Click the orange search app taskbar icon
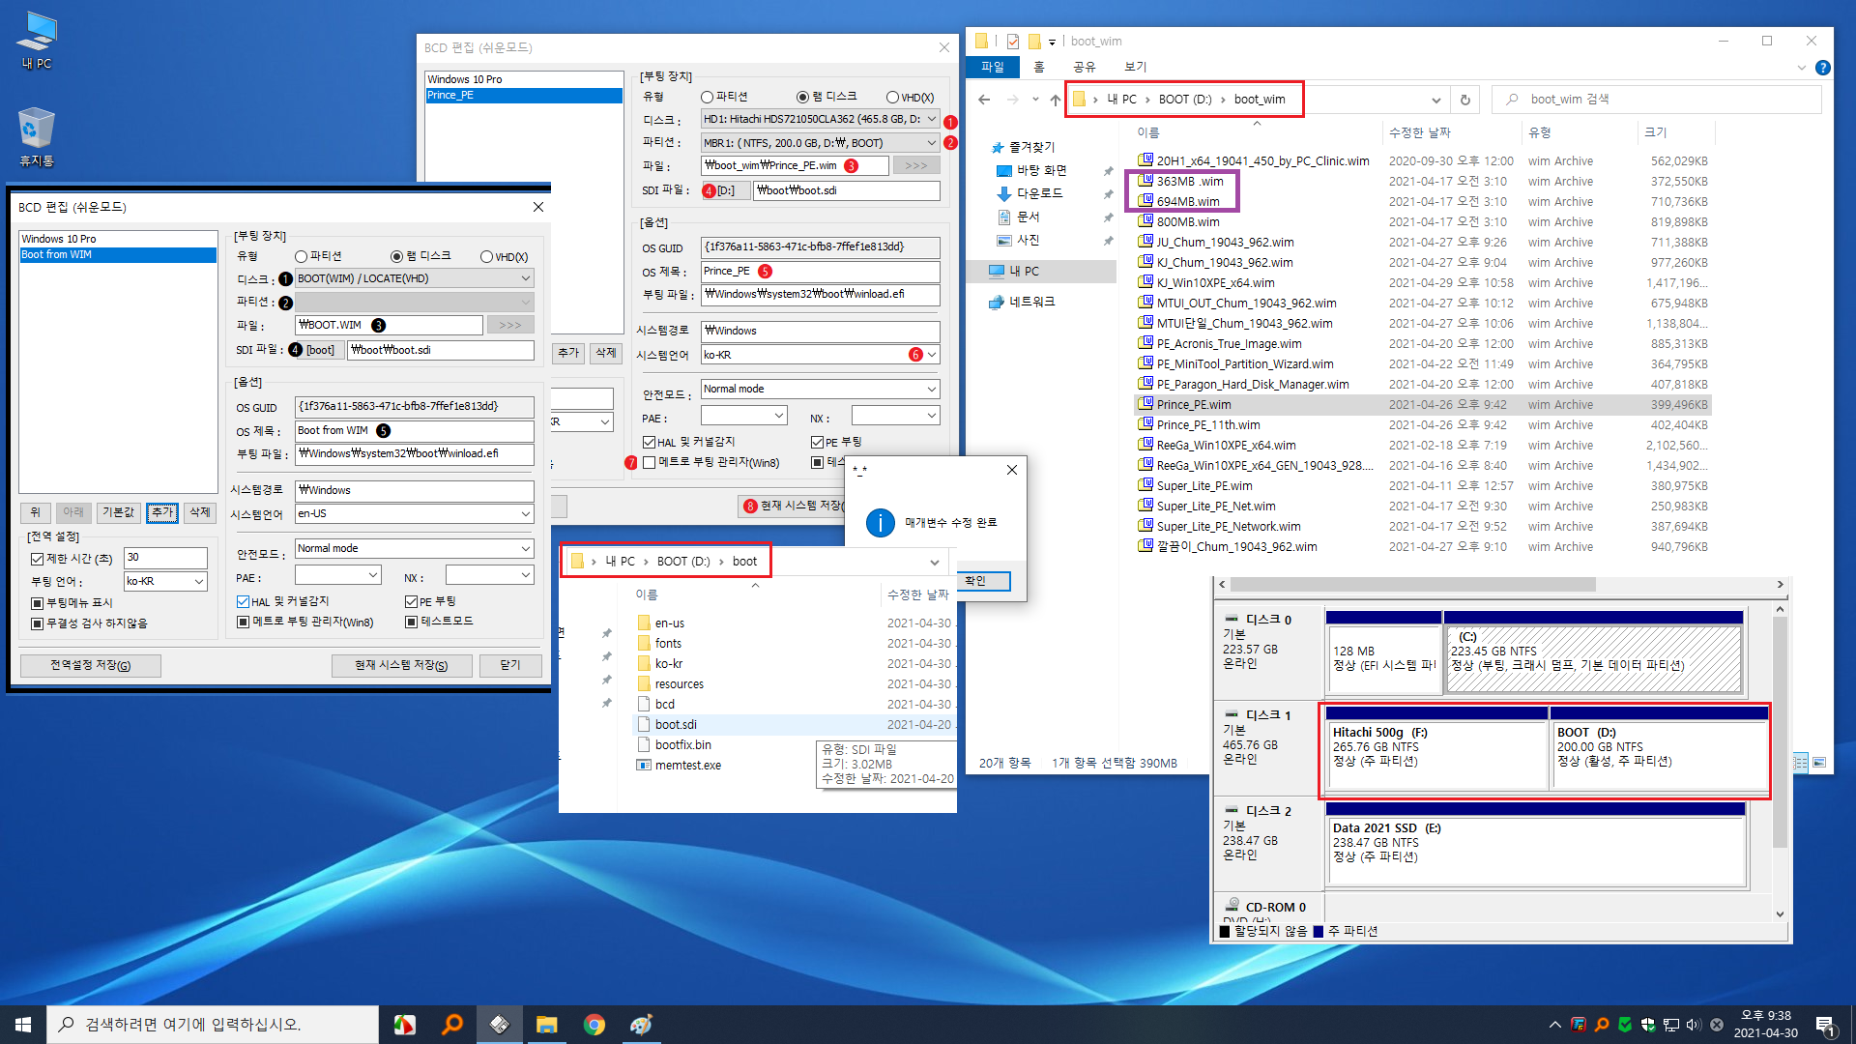1856x1044 pixels. point(452,1025)
